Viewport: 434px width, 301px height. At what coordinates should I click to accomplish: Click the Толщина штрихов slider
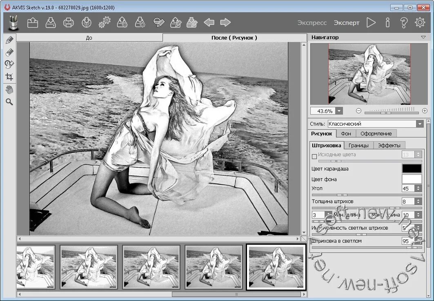point(367,208)
